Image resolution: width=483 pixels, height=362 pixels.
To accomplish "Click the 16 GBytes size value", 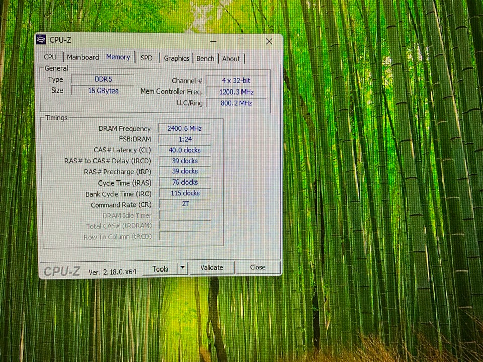I will 103,90.
